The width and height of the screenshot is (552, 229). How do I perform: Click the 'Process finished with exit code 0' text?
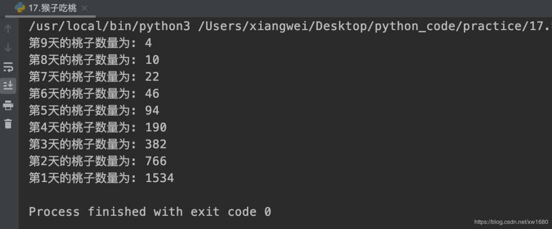point(150,212)
